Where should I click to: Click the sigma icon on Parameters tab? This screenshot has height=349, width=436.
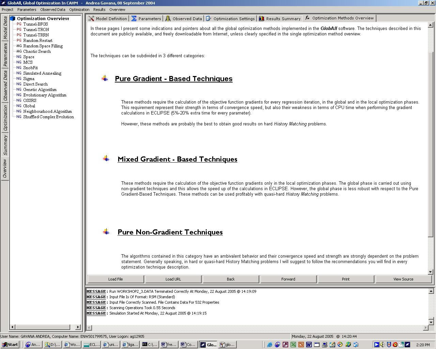click(134, 18)
